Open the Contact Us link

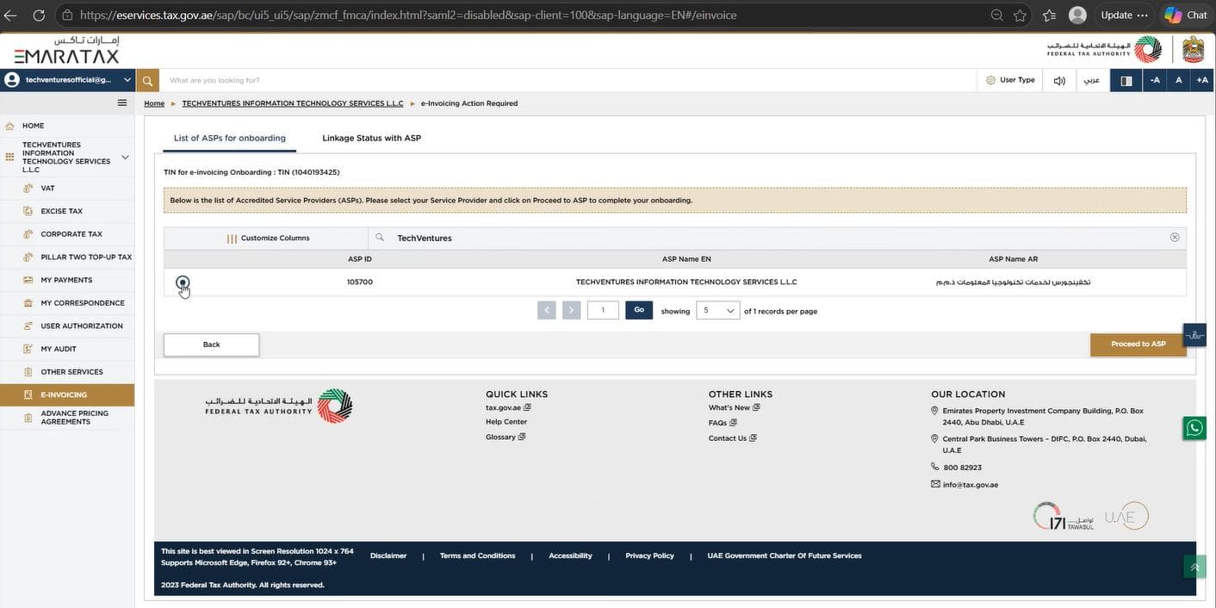click(x=732, y=438)
